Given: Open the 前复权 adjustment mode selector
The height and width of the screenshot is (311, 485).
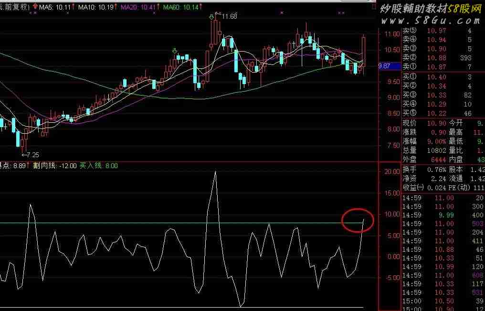Looking at the screenshot, I should [x=15, y=7].
